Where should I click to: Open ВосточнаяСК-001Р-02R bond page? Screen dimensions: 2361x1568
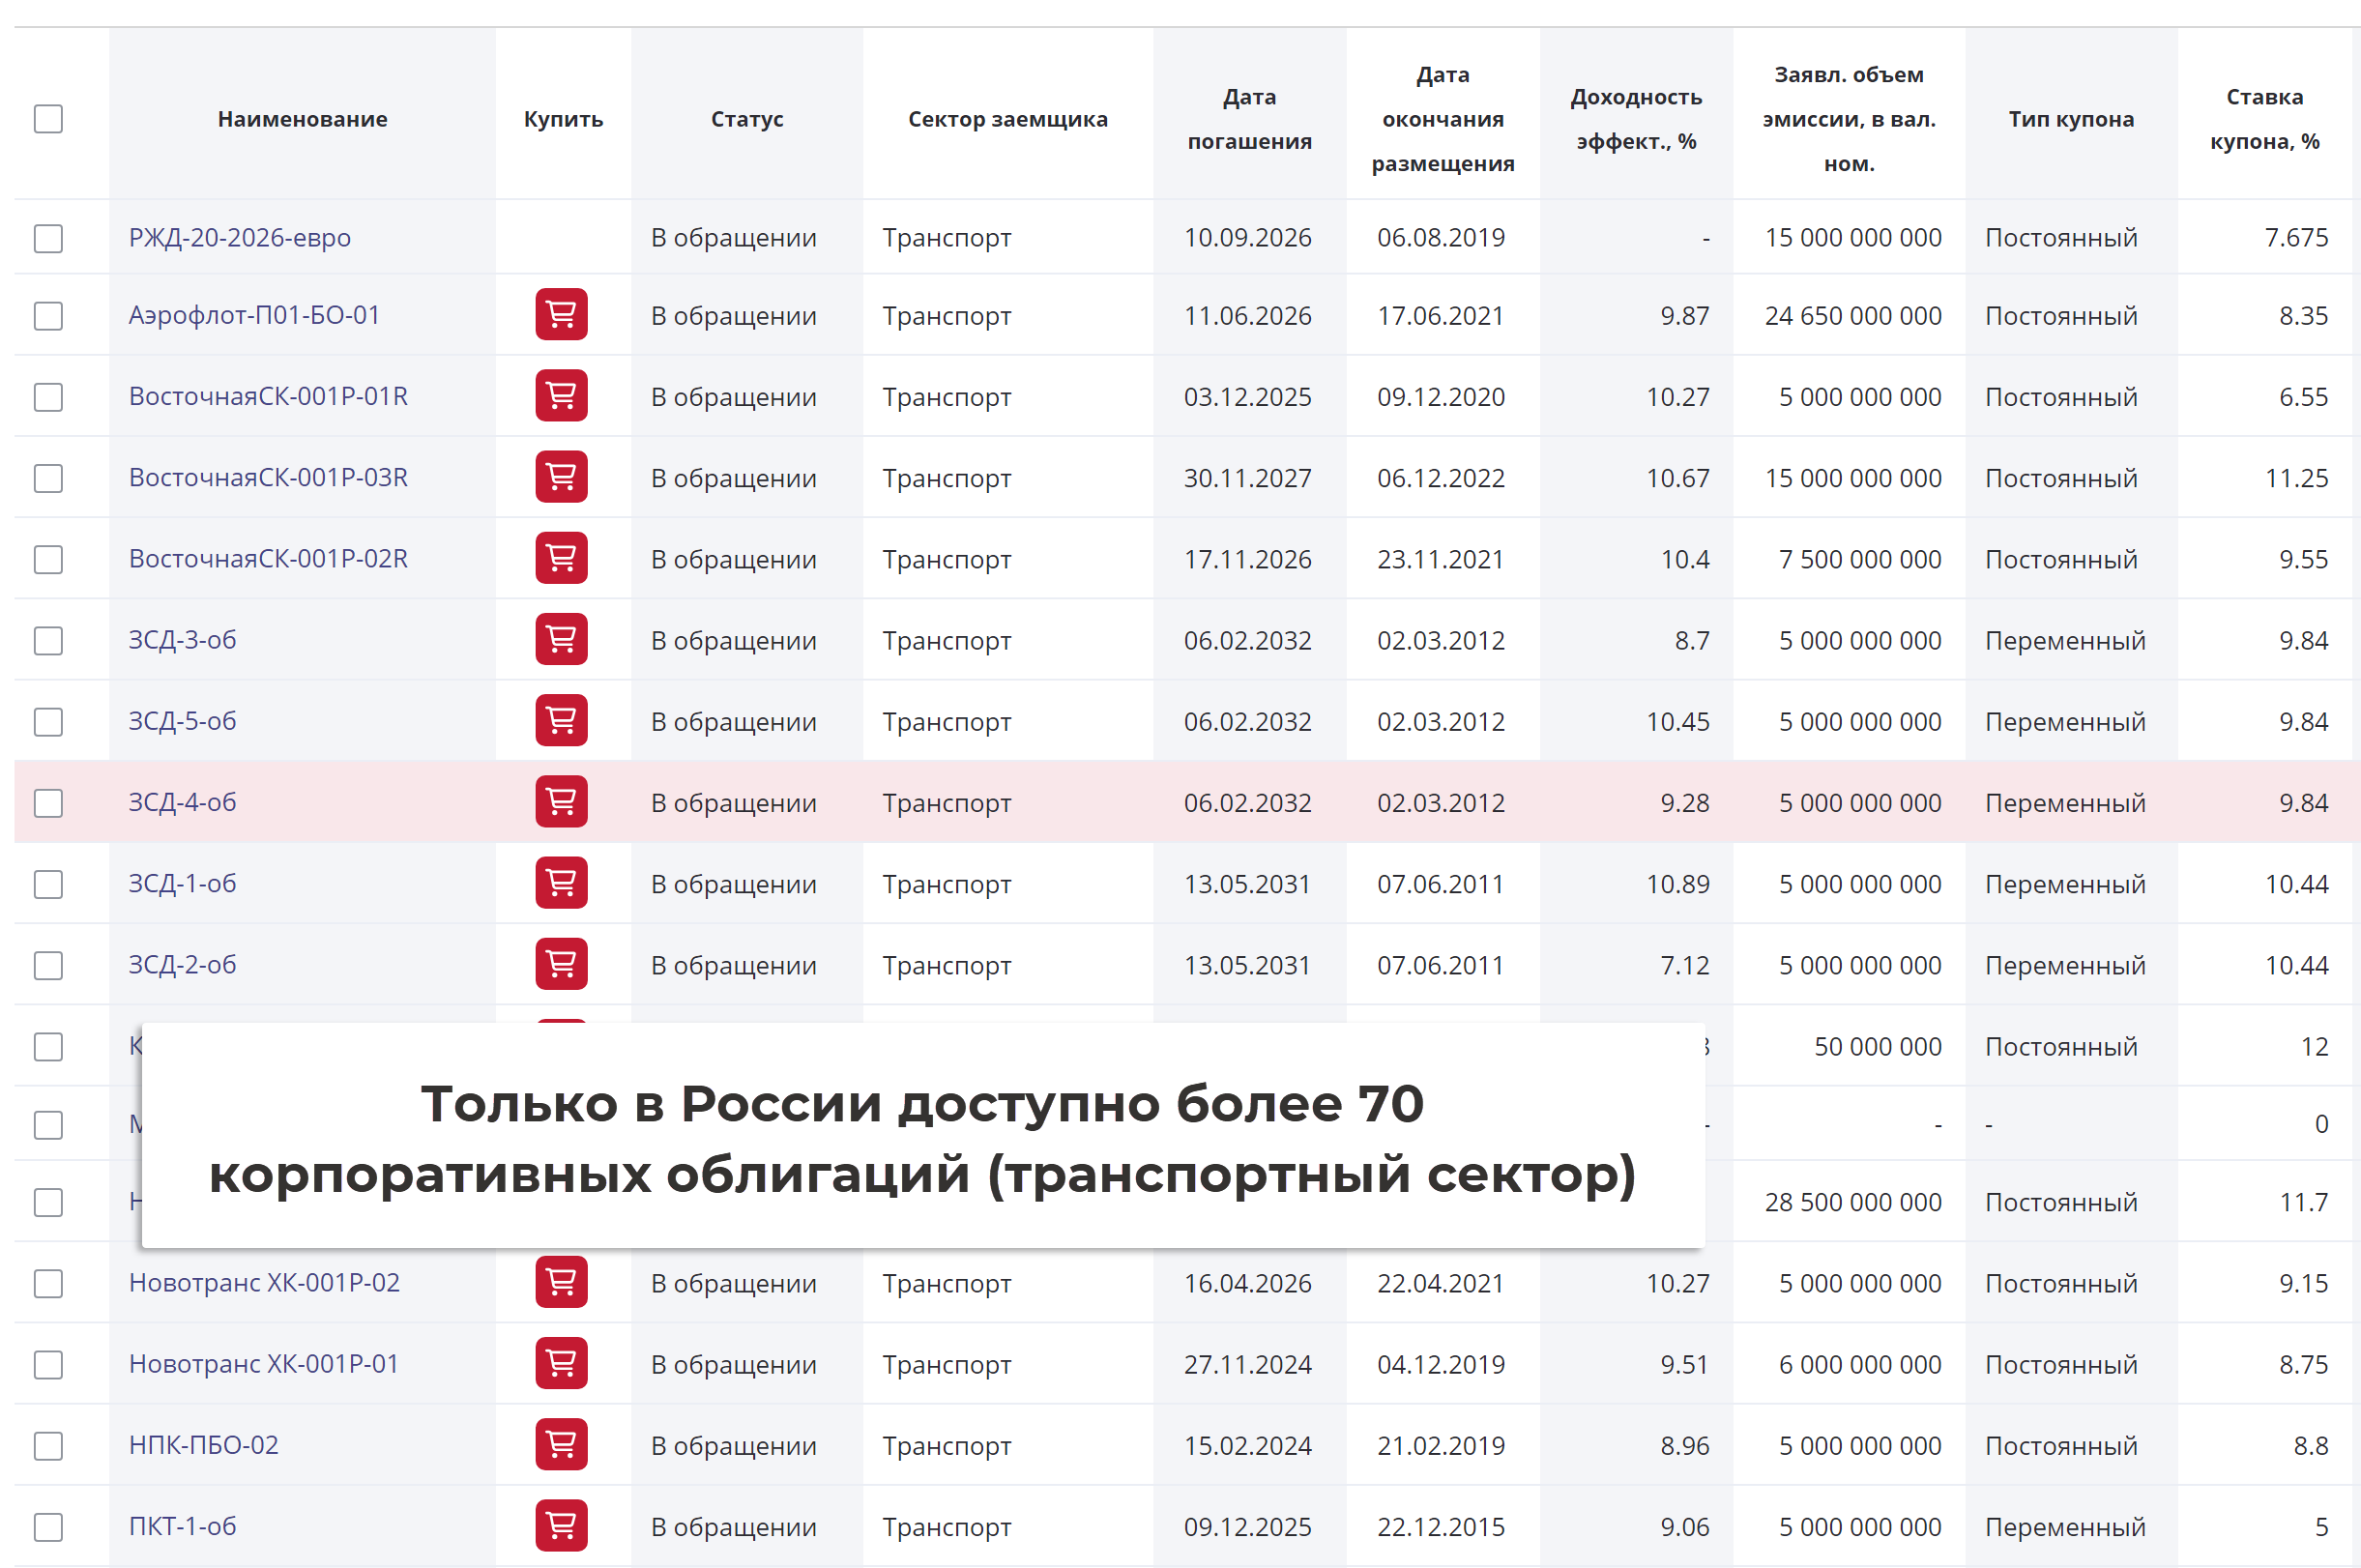pos(268,559)
